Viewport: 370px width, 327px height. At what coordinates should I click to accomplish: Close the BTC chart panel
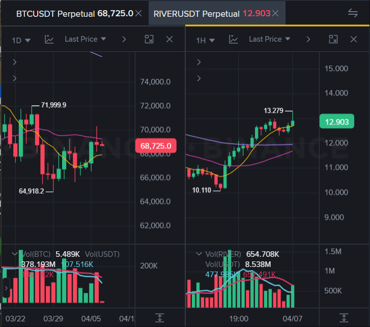169,39
